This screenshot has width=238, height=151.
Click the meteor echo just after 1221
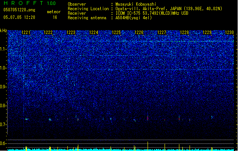(27, 119)
